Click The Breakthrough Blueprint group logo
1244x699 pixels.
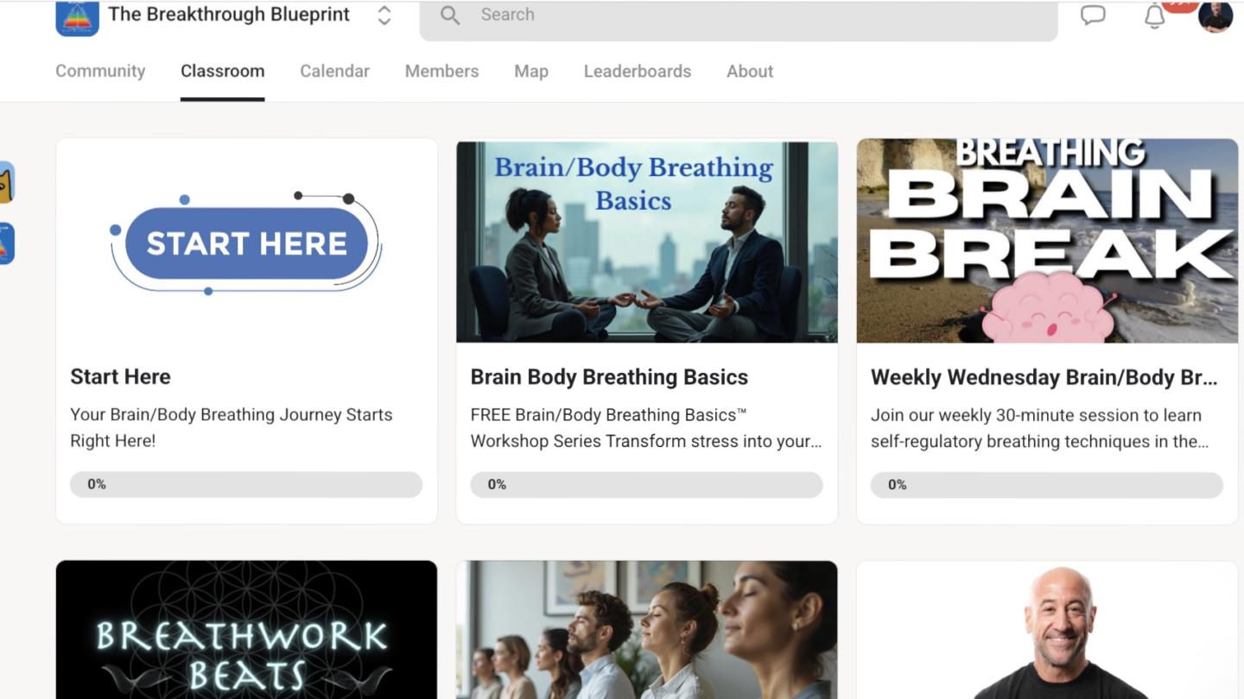point(77,18)
